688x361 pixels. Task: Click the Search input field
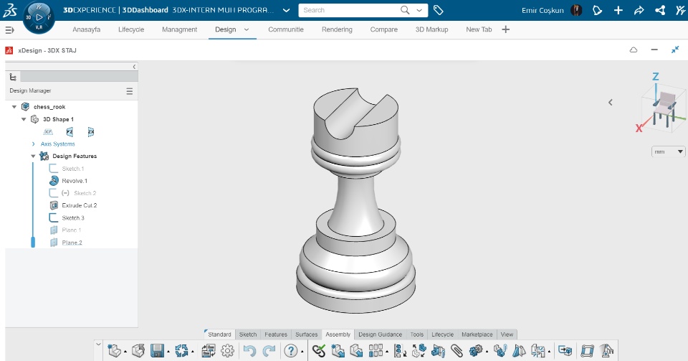pos(349,10)
